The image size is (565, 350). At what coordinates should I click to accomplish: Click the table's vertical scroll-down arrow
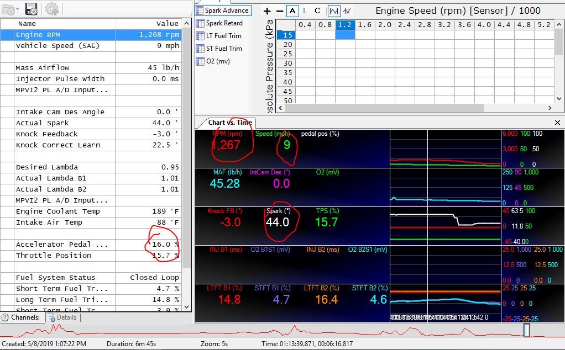click(559, 99)
